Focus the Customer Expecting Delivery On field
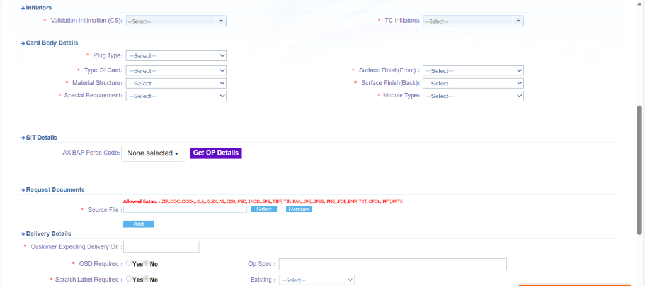645x286 pixels. 161,246
